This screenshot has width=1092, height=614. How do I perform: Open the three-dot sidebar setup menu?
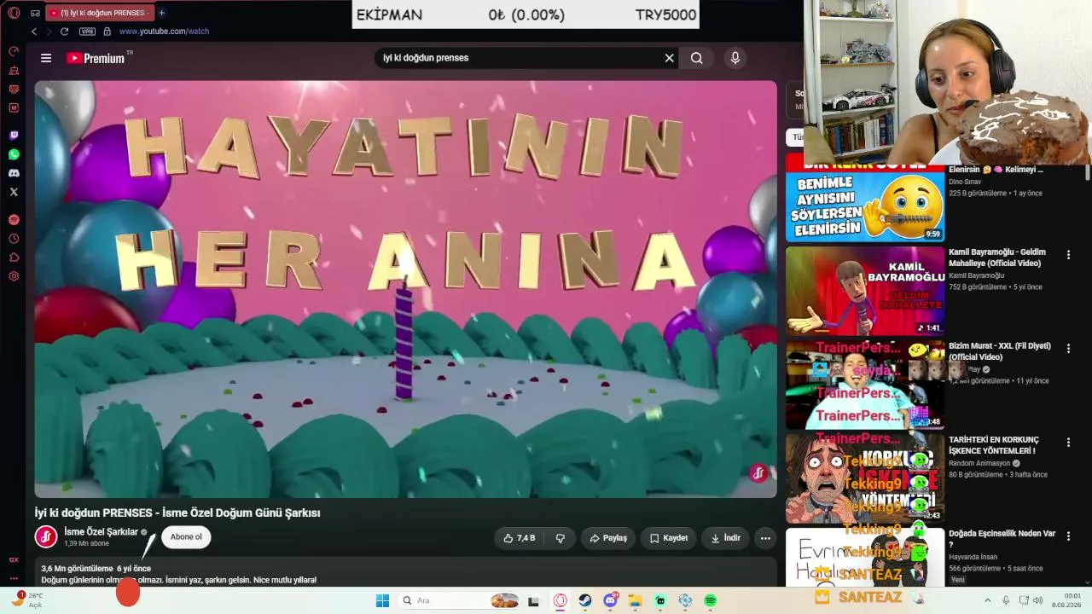(14, 578)
